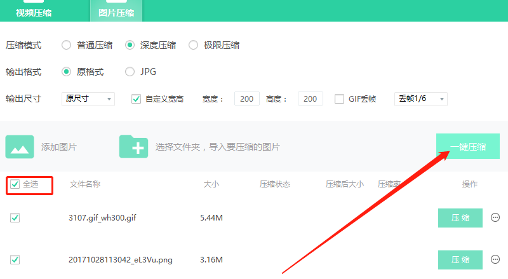This screenshot has height=279, width=508.
Task: Click the 添加图片 label
Action: [x=59, y=147]
